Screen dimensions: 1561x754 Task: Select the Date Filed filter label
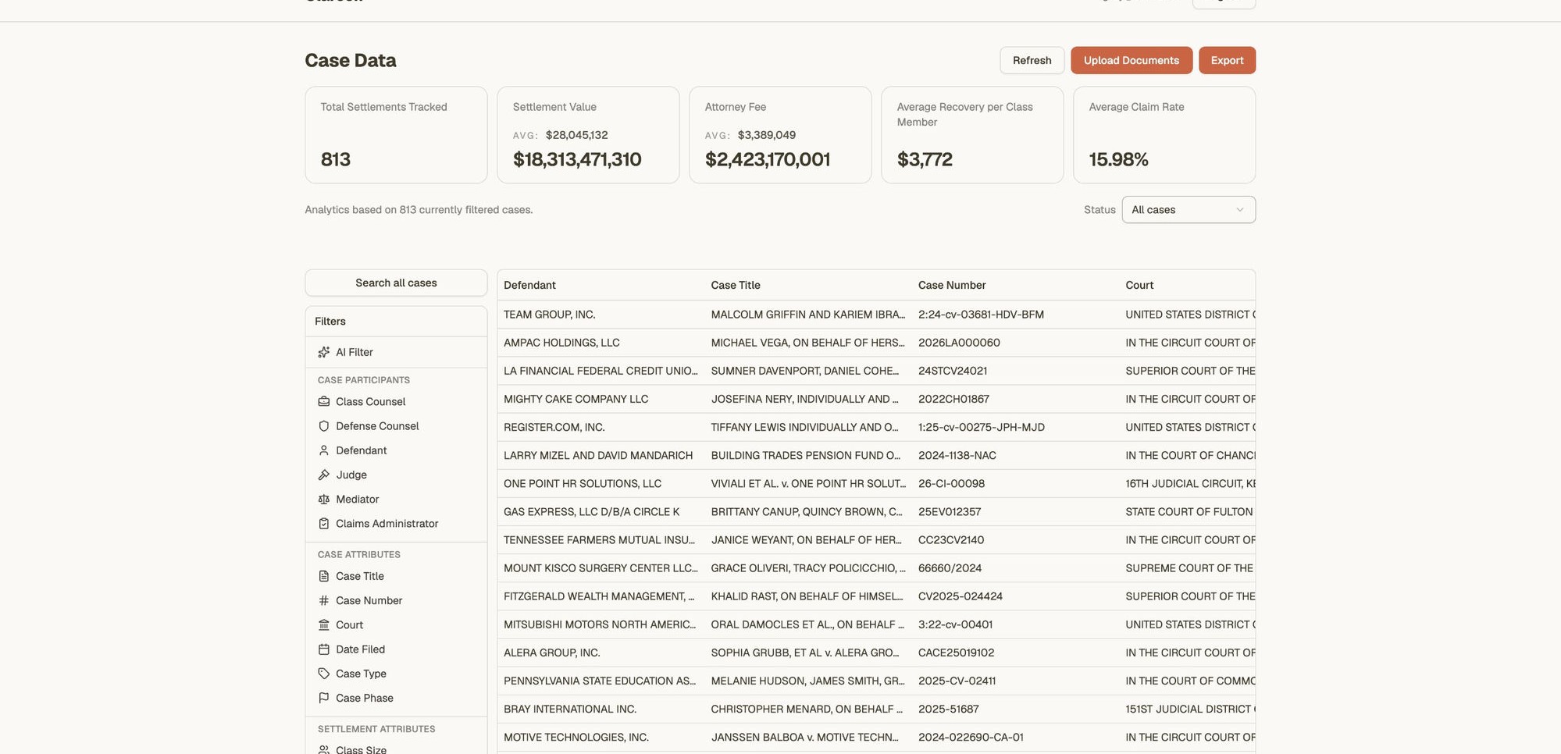(x=361, y=649)
